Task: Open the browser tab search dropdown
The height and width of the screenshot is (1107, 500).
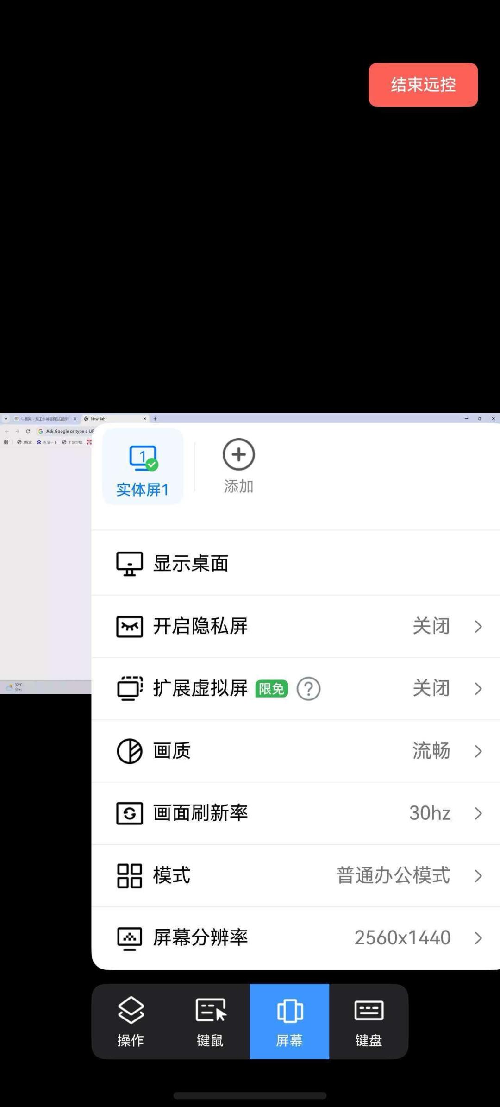Action: 6,419
